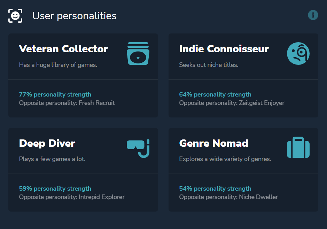Viewport: 327px width, 229px height.
Task: Click the 54% personality strength text
Action: pyautogui.click(x=215, y=189)
